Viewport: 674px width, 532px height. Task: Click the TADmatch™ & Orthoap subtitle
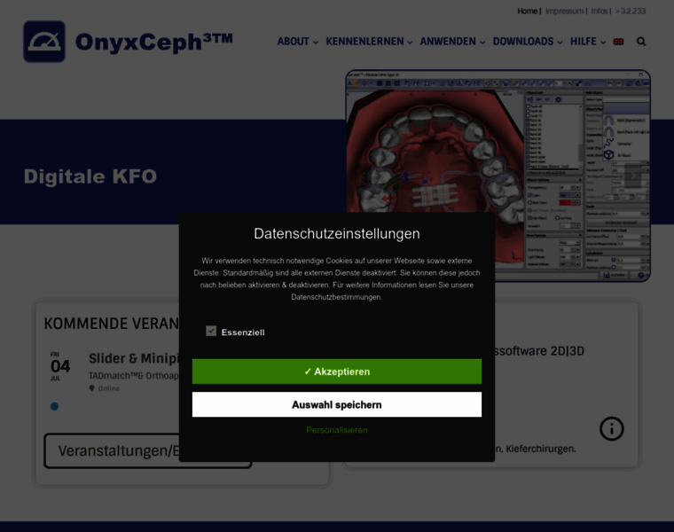(134, 376)
